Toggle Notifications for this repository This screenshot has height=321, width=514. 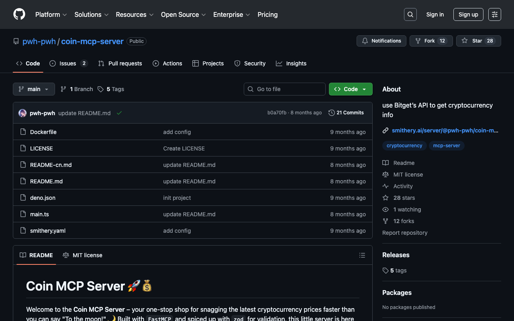tap(381, 41)
